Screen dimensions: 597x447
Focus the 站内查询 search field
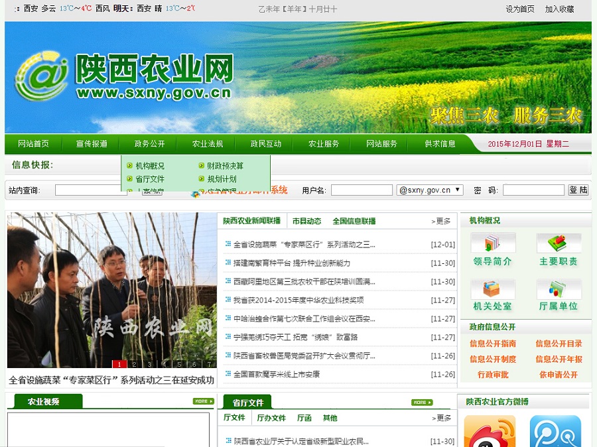[x=91, y=190]
